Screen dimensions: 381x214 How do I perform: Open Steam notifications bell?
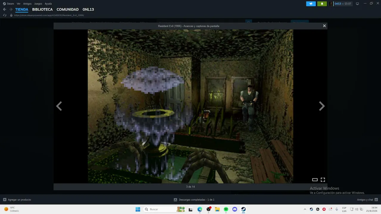pyautogui.click(x=322, y=4)
